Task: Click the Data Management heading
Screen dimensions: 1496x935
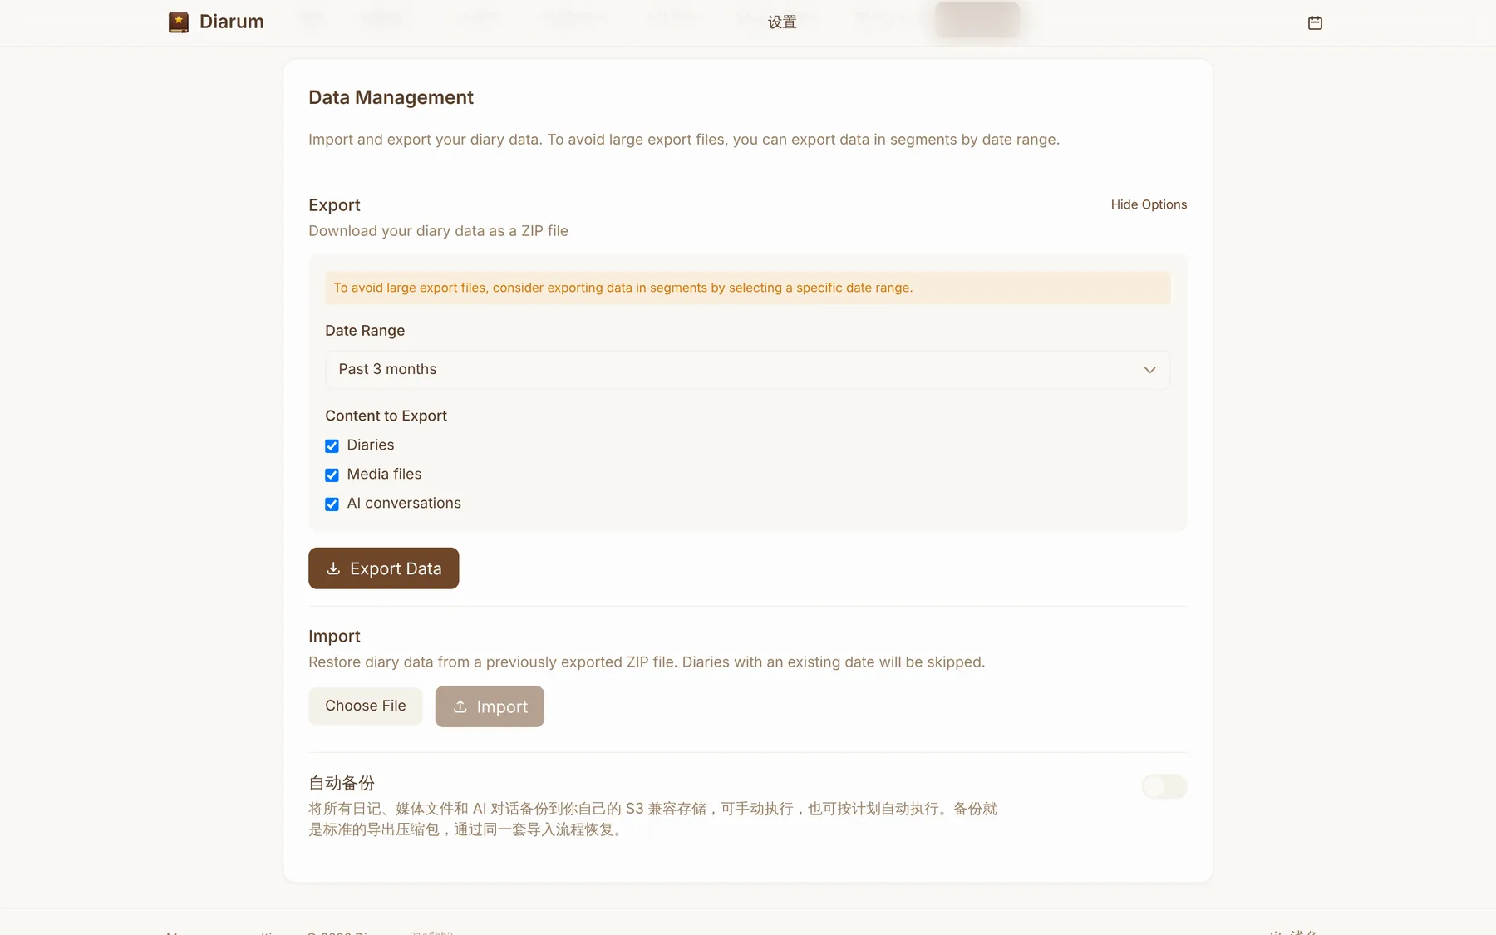Action: click(x=391, y=97)
